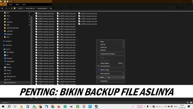Go back to the previous folder
This screenshot has width=193, height=109.
[x=2, y=8]
